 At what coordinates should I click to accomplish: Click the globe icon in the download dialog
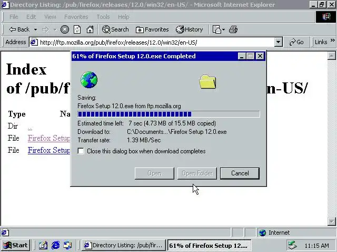point(89,80)
